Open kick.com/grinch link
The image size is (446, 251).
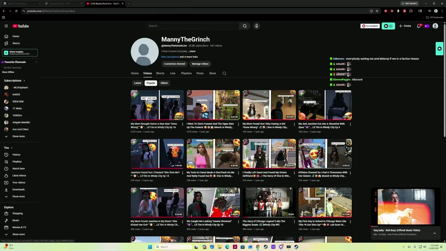point(170,57)
